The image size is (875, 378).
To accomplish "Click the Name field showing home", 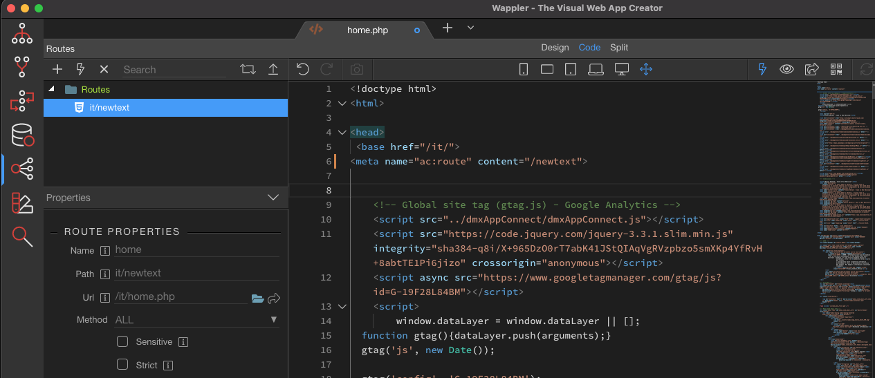I will coord(197,250).
